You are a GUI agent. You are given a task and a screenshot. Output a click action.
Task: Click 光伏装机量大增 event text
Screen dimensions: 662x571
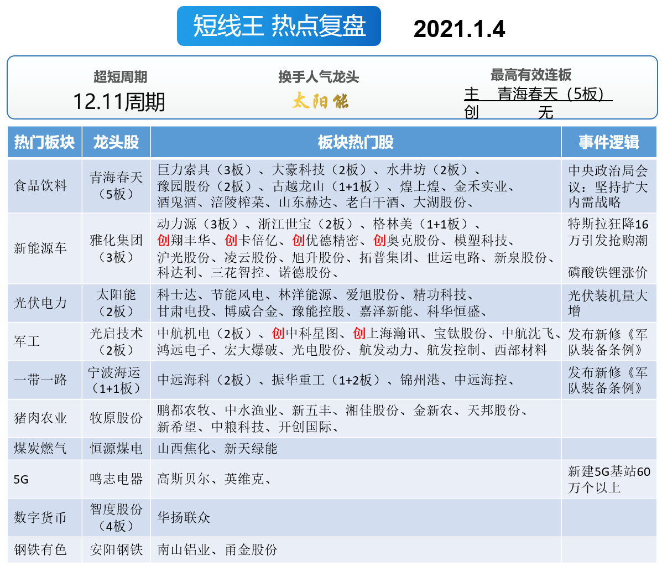pos(608,303)
